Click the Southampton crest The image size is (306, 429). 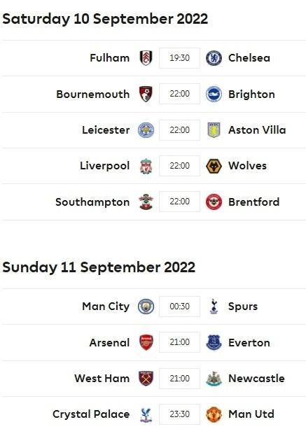pos(146,202)
